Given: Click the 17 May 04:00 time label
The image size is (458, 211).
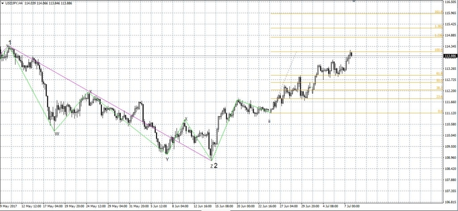Looking at the screenshot, I should pos(52,206).
